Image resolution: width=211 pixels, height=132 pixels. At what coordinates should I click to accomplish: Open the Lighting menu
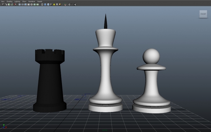click(x=17, y=1)
